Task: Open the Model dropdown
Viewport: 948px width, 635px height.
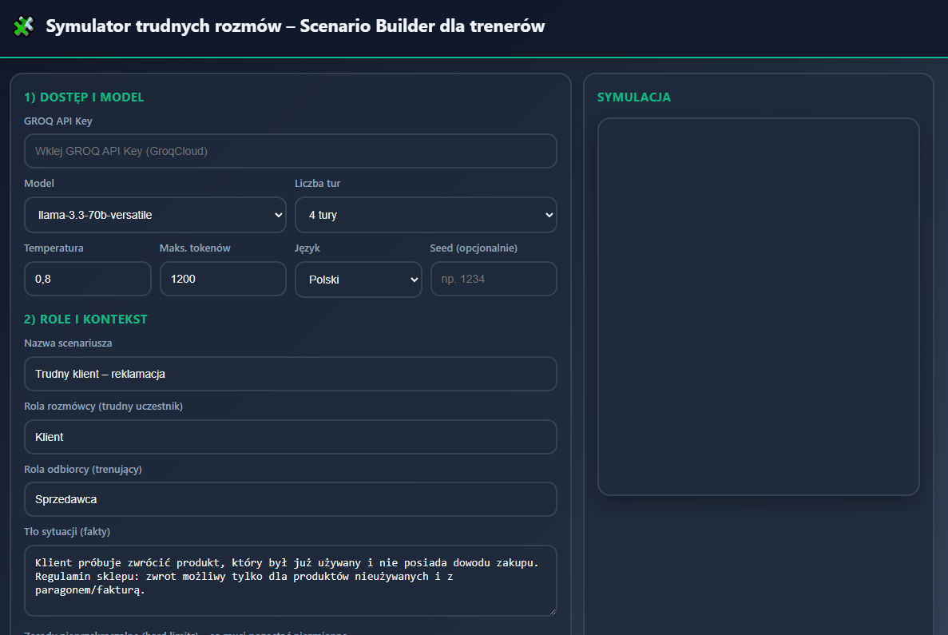Action: tap(155, 215)
